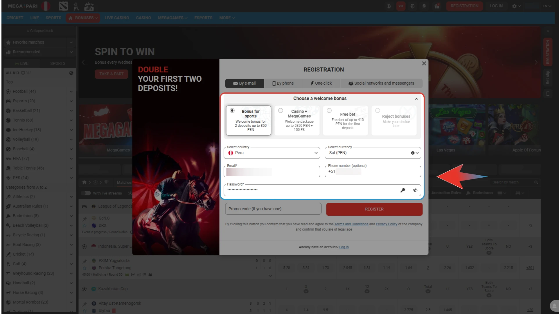Switch to Social networks and messengers tab
Screen dimensions: 559x314
(x=381, y=83)
